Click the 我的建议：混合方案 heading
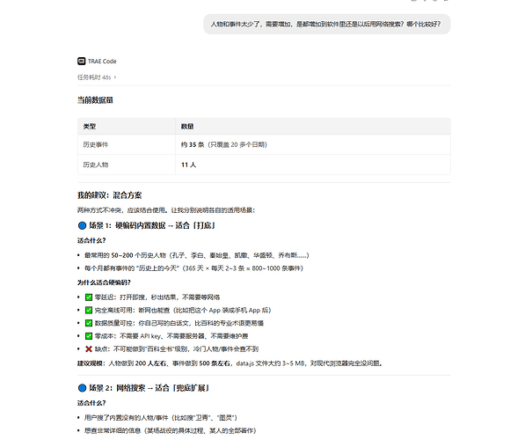Screen dimensions: 510x440 [110, 195]
